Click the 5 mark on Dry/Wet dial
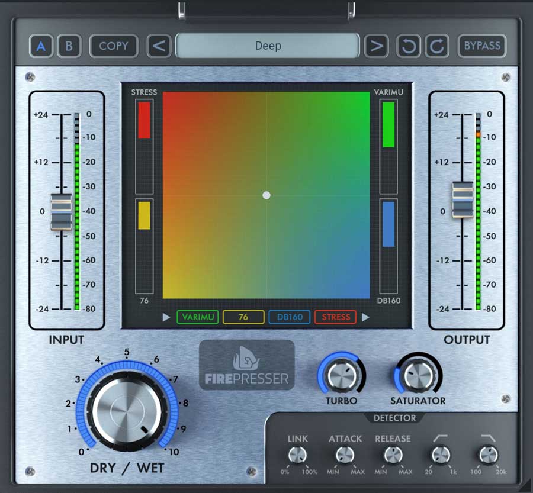Image resolution: width=533 pixels, height=493 pixels. 127,352
